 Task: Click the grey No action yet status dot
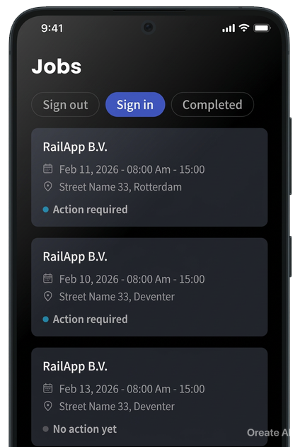coord(45,429)
